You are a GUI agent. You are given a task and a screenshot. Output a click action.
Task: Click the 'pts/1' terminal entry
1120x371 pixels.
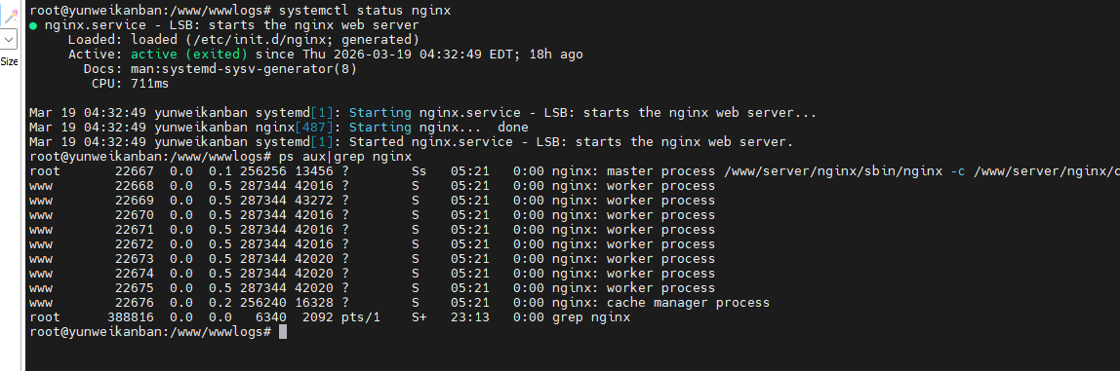pyautogui.click(x=361, y=317)
